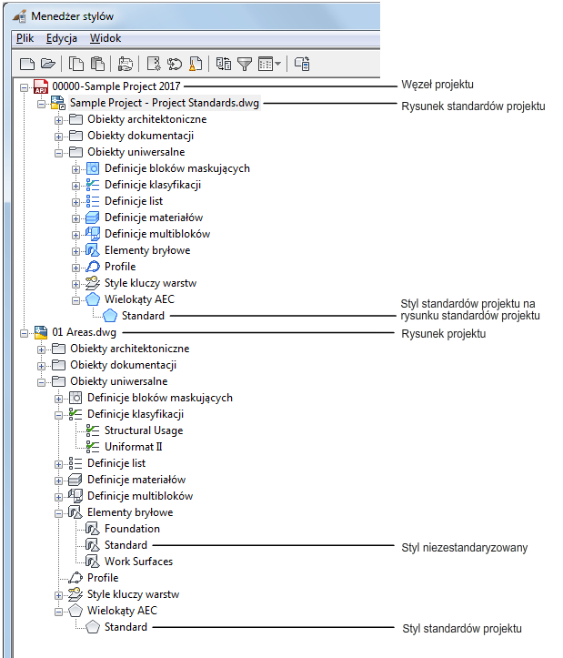Click blue Elementy bryłowe icon
The width and height of the screenshot is (563, 658).
coord(92,250)
